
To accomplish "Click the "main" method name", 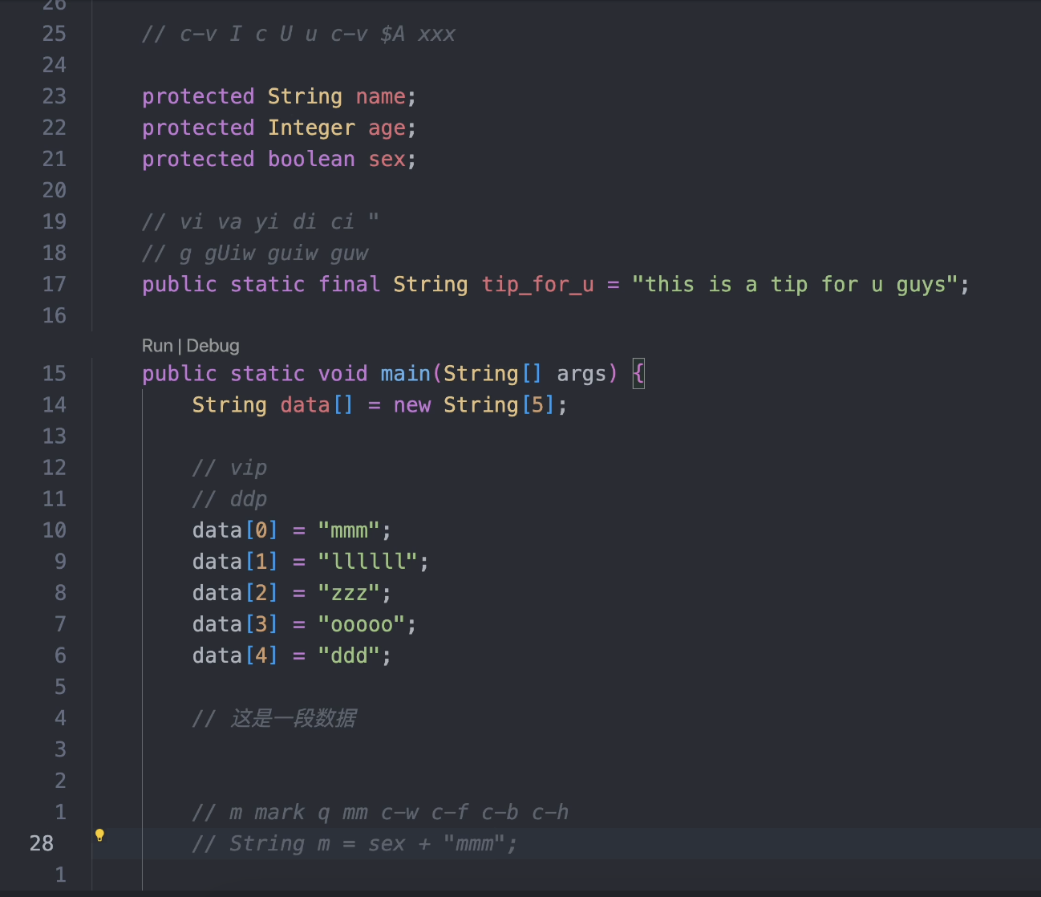I will point(405,374).
